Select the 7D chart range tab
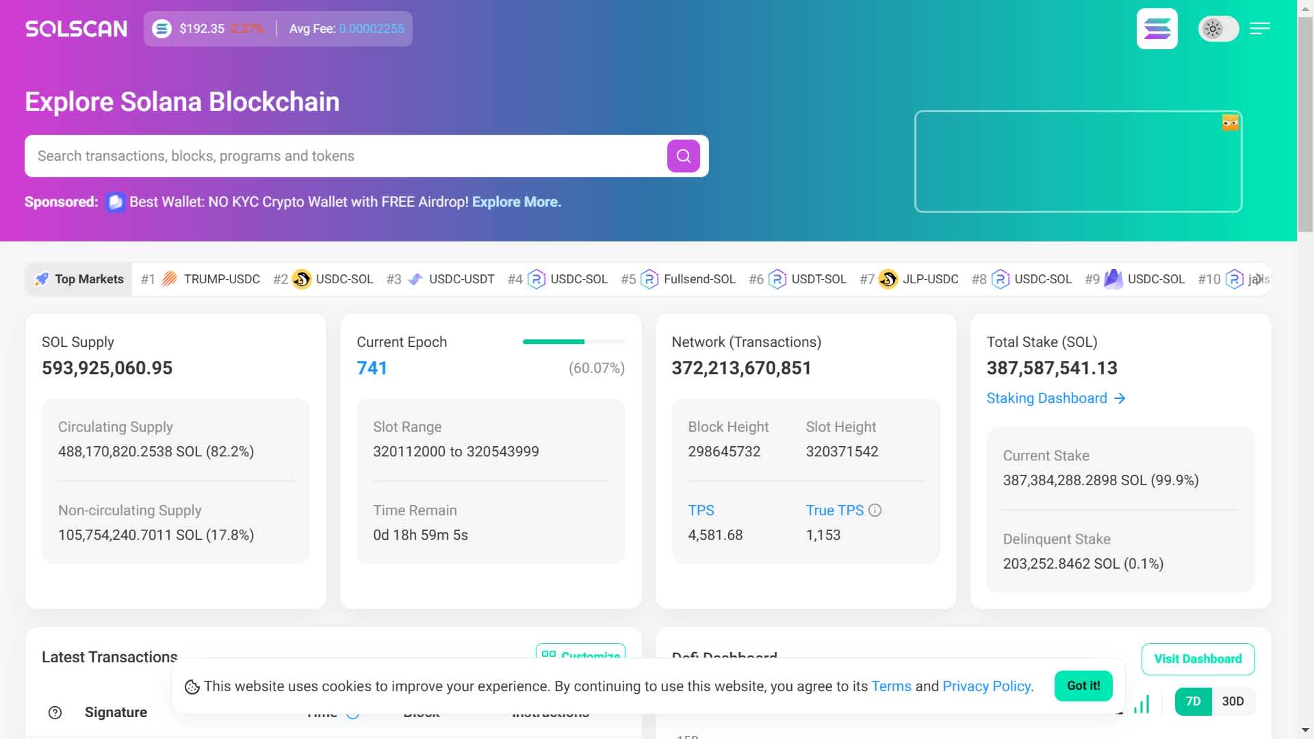Screen dimensions: 1314x739 click(1193, 701)
